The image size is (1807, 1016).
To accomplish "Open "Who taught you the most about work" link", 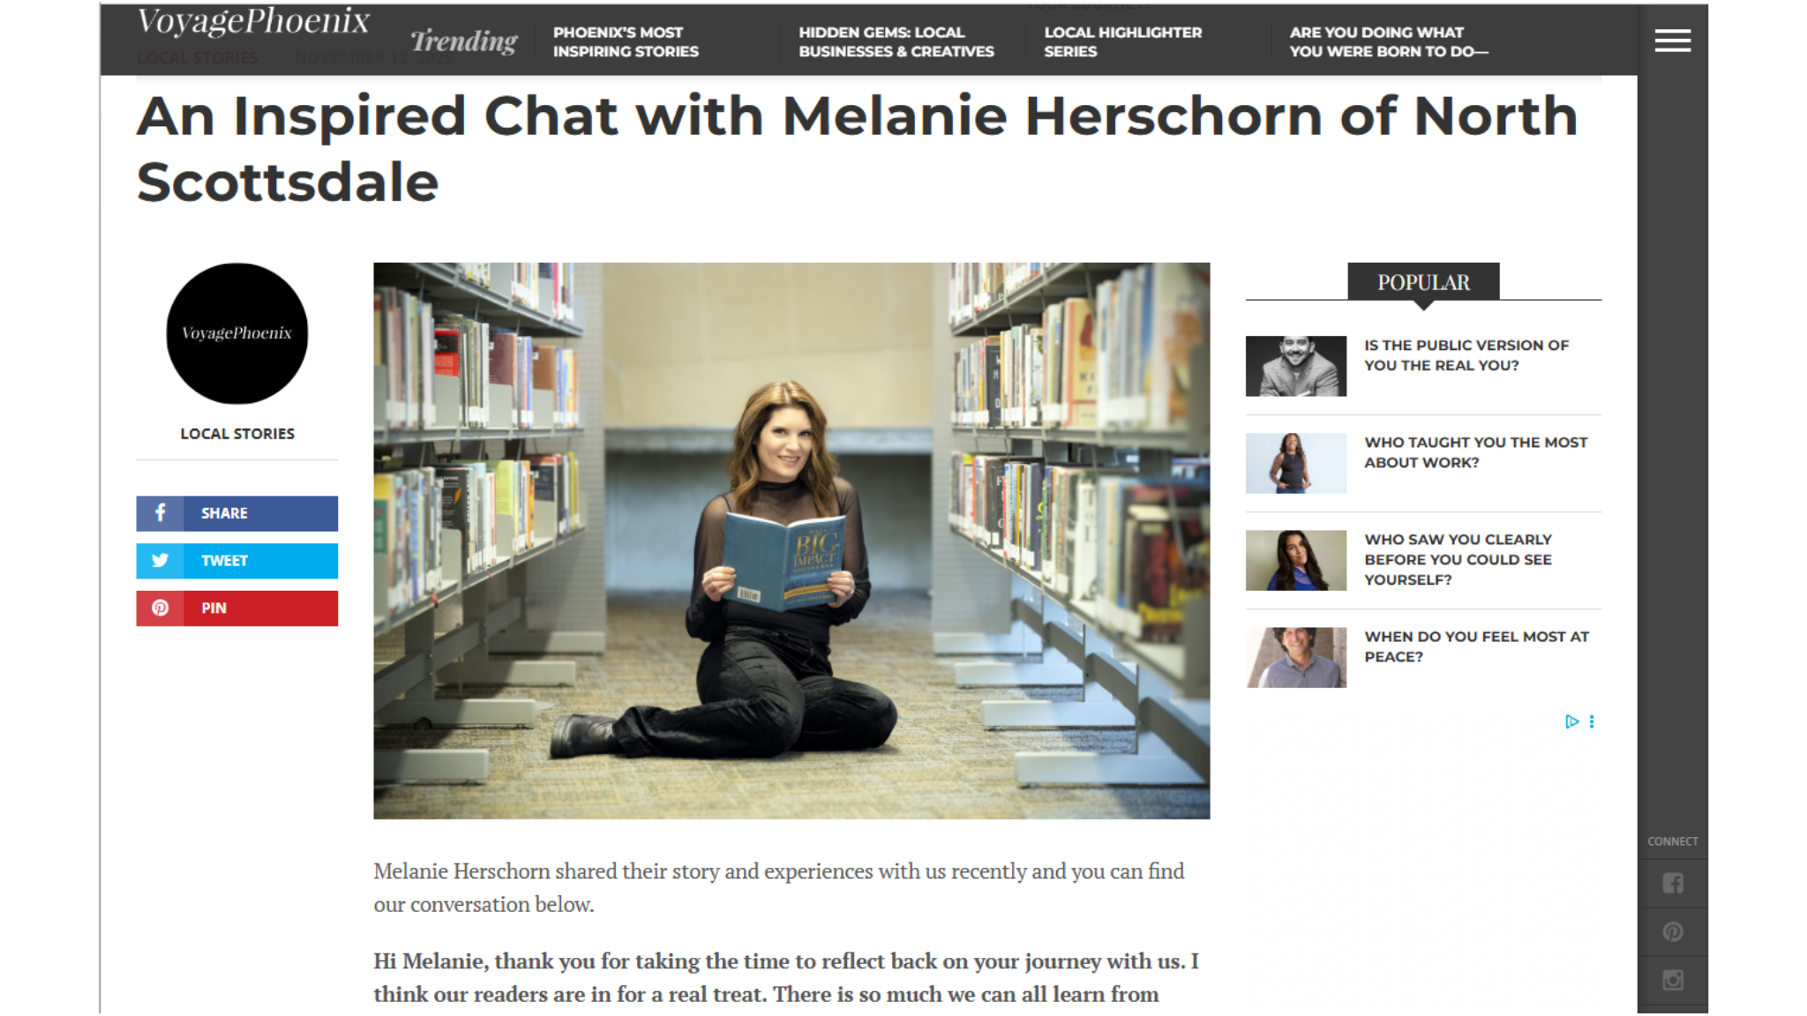I will [1475, 452].
